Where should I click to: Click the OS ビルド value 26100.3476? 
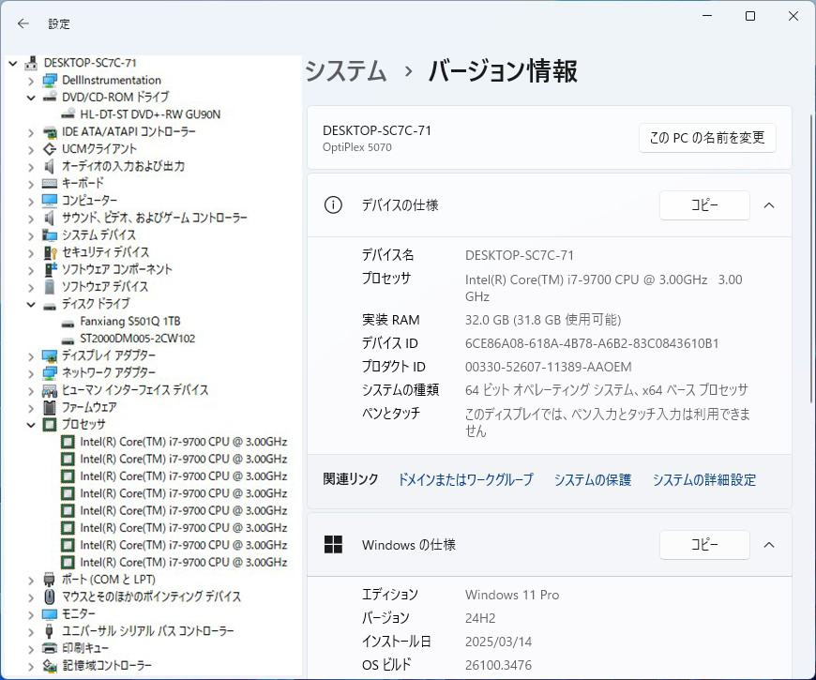point(498,665)
